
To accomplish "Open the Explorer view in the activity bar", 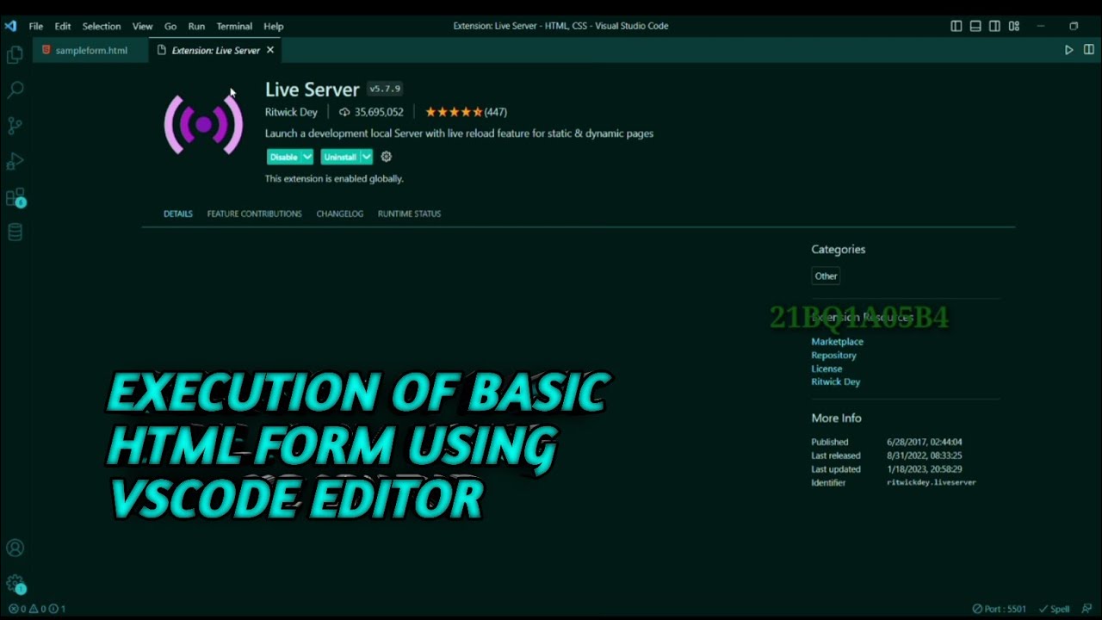I will (15, 55).
